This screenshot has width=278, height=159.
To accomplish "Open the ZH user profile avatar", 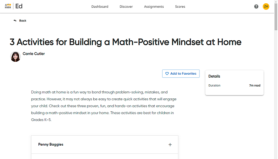I will tap(266, 7).
